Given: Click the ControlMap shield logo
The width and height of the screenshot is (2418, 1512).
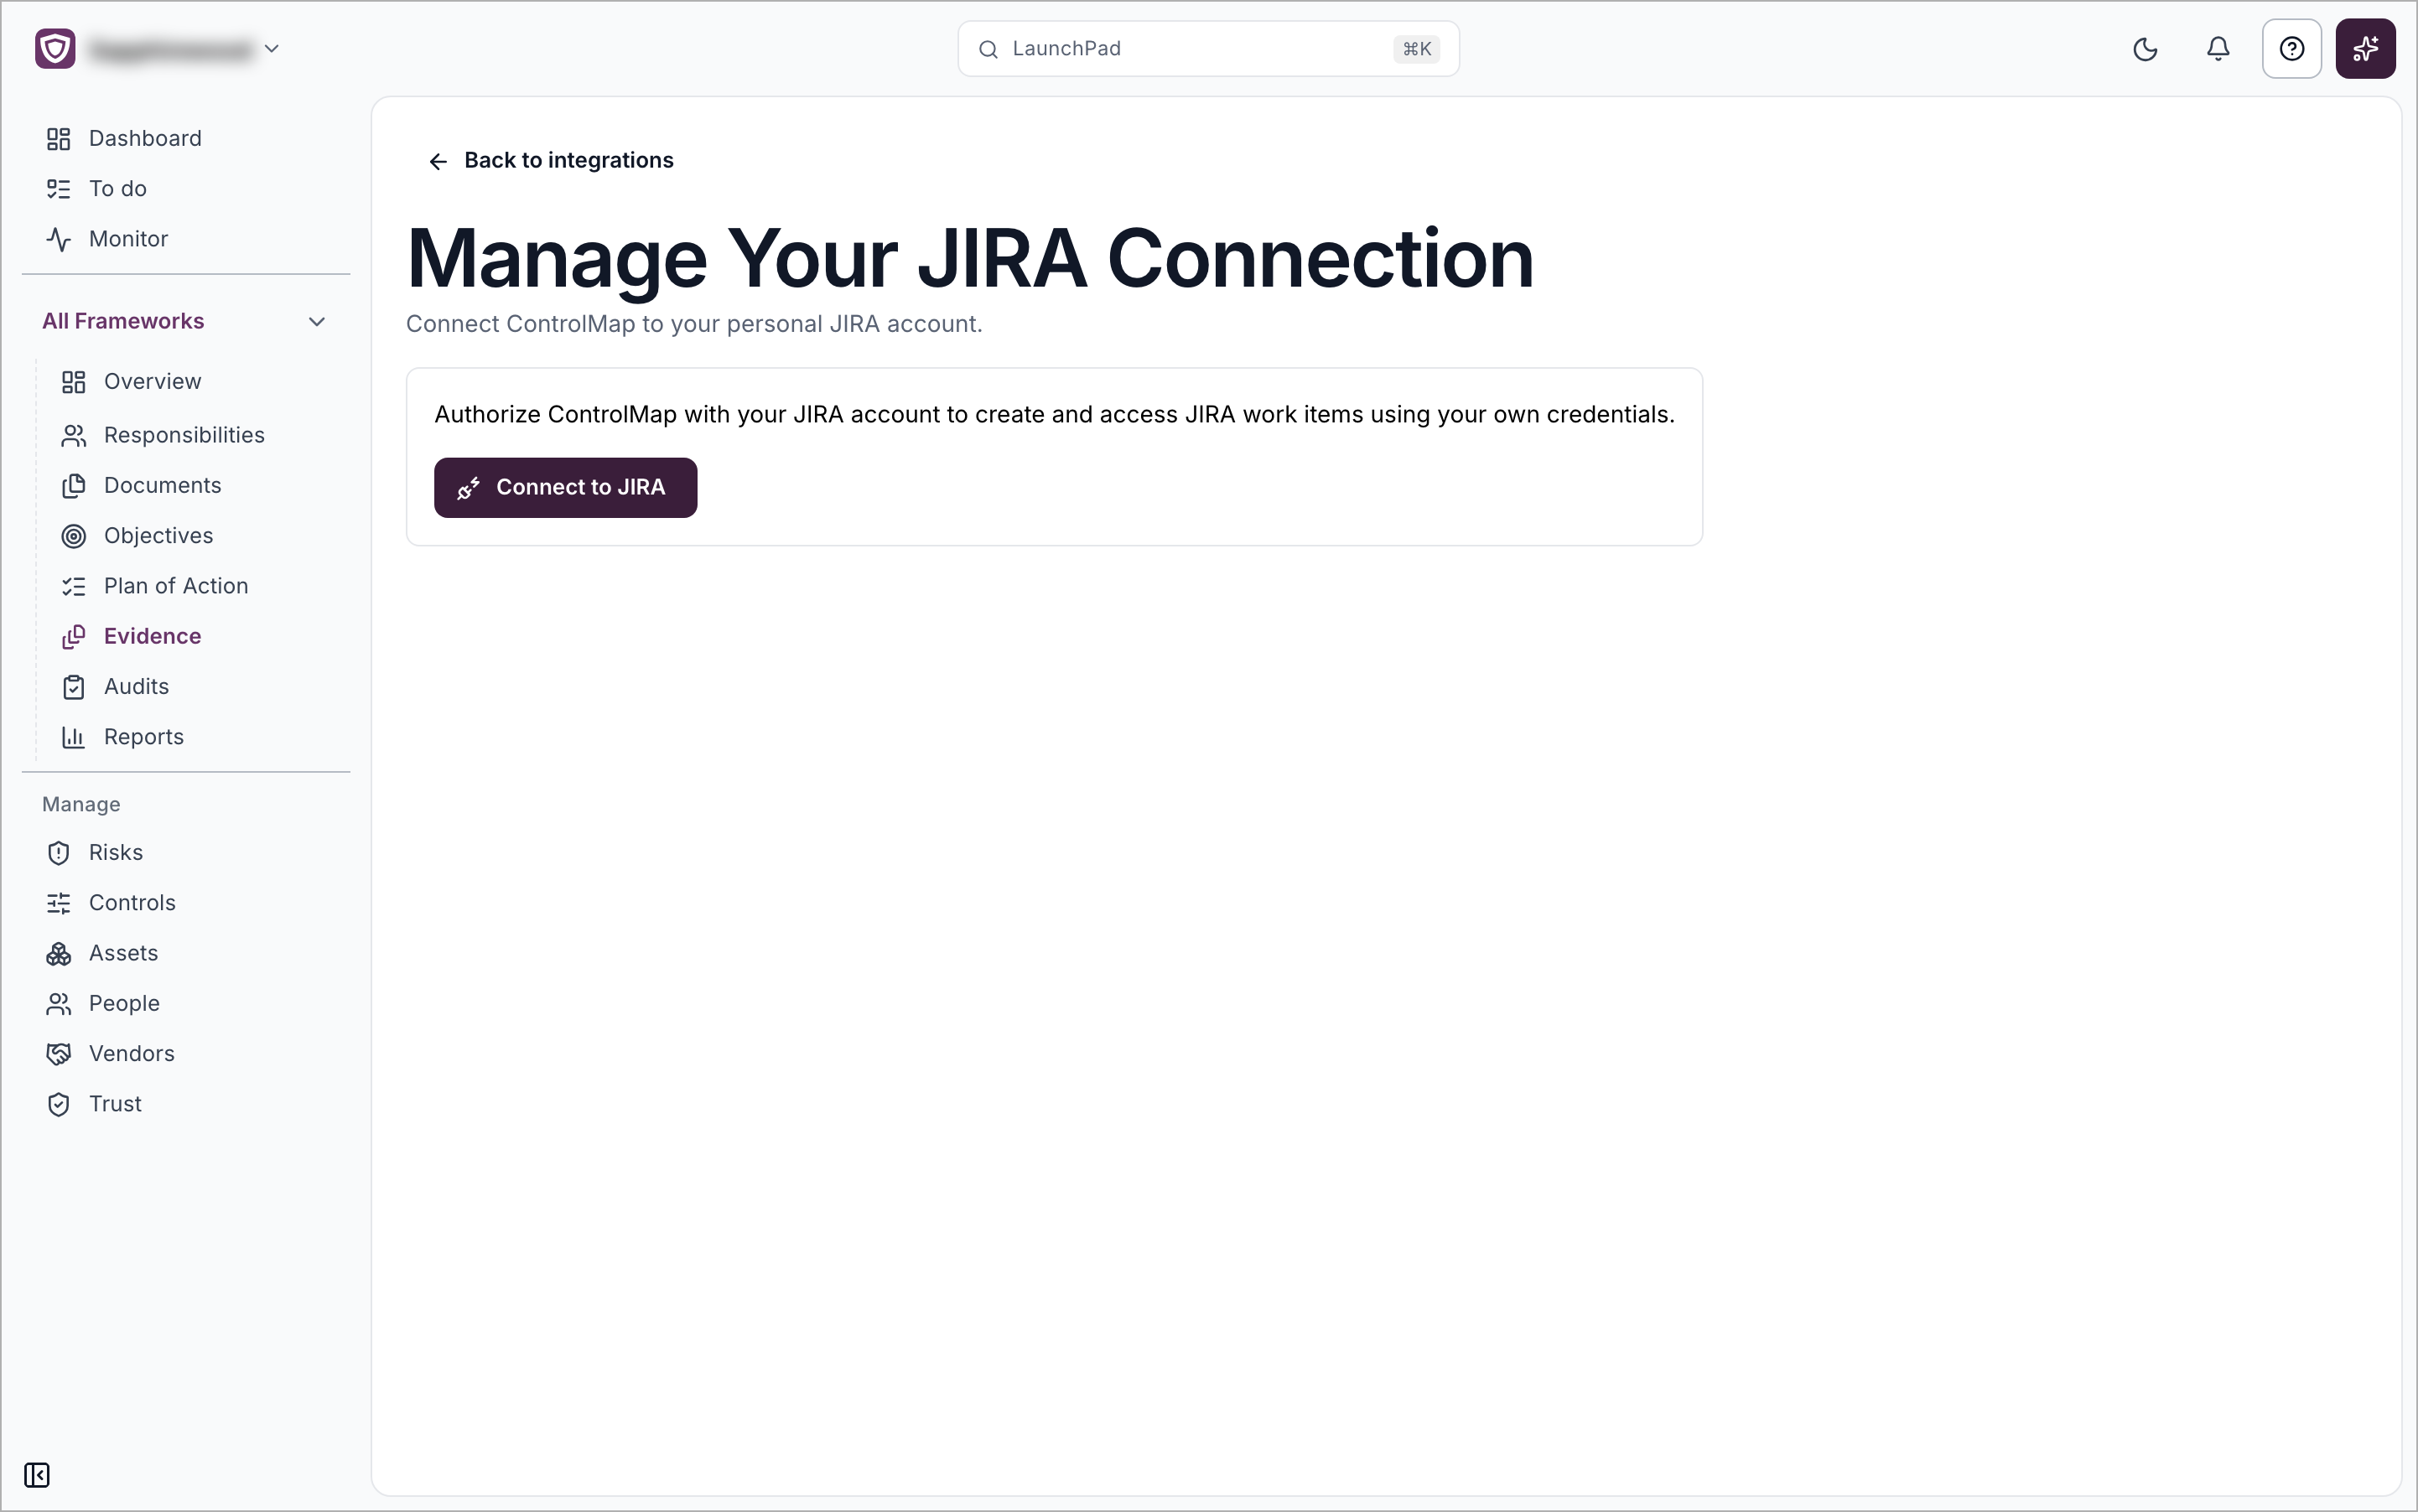Looking at the screenshot, I should [55, 49].
